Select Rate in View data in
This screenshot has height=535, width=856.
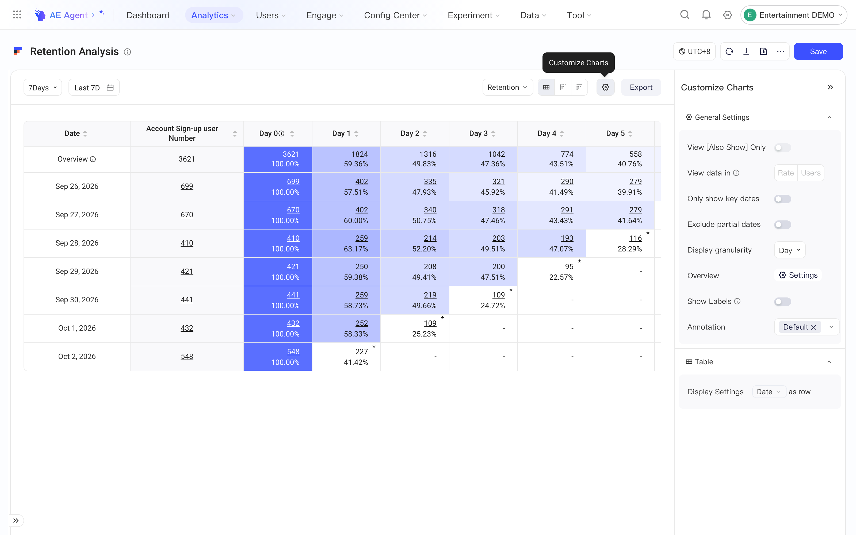786,173
